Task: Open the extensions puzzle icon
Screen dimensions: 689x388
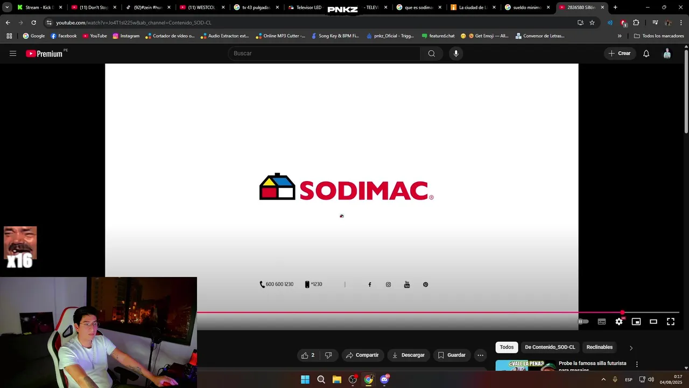Action: 636,23
